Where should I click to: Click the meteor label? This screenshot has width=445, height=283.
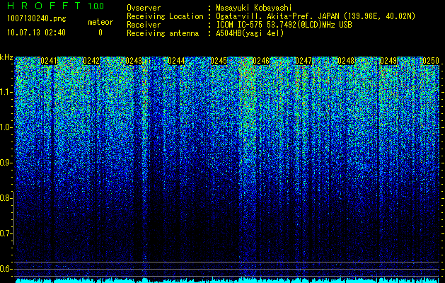pos(100,22)
